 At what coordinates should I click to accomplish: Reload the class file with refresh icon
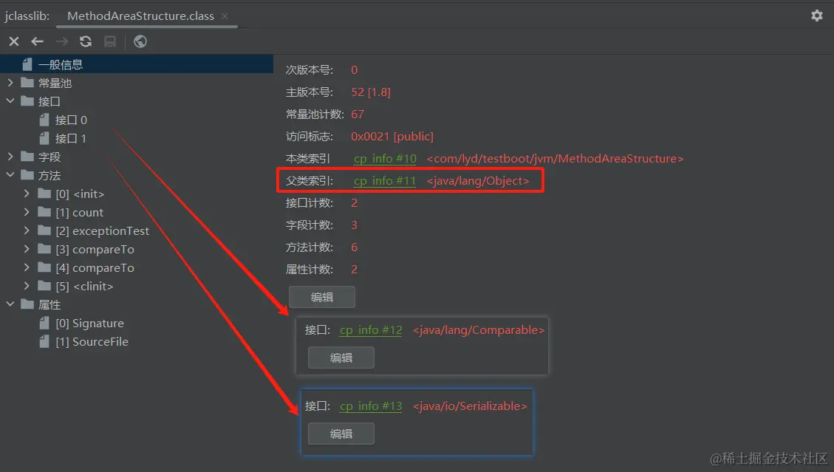tap(86, 41)
